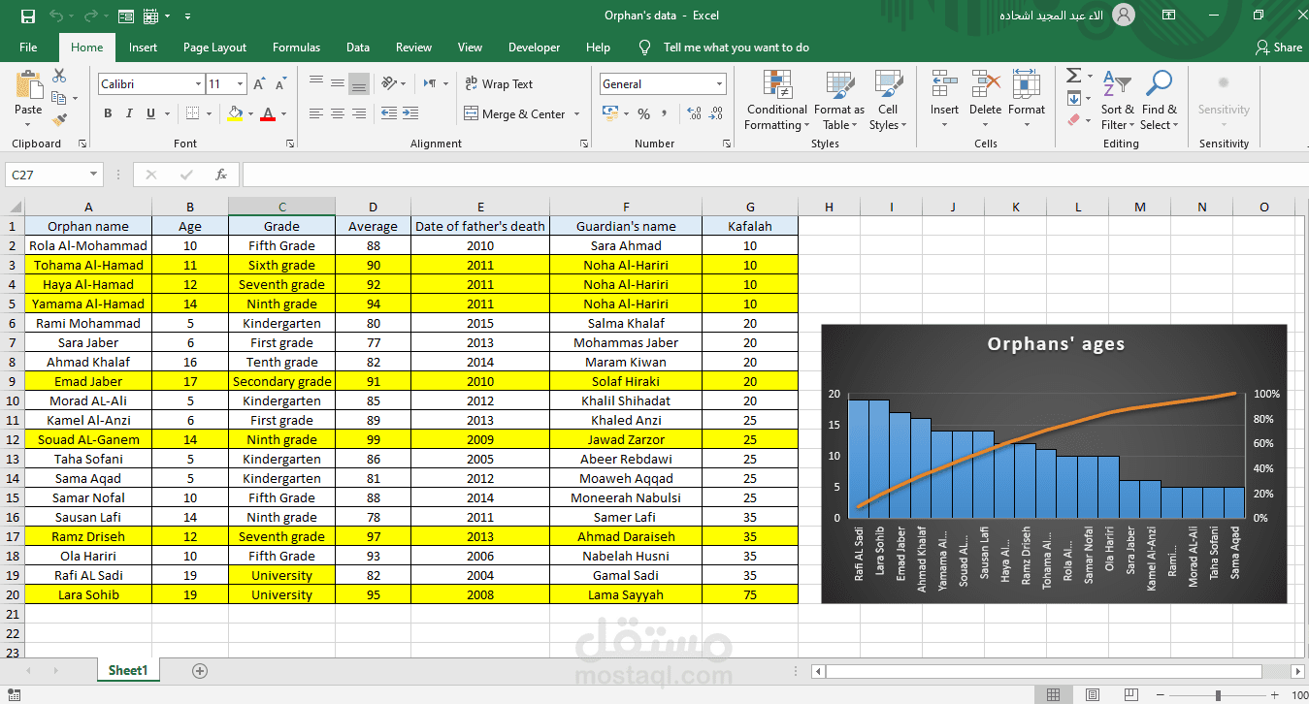The height and width of the screenshot is (704, 1309).
Task: Open the Font dialog launcher
Action: coord(289,144)
